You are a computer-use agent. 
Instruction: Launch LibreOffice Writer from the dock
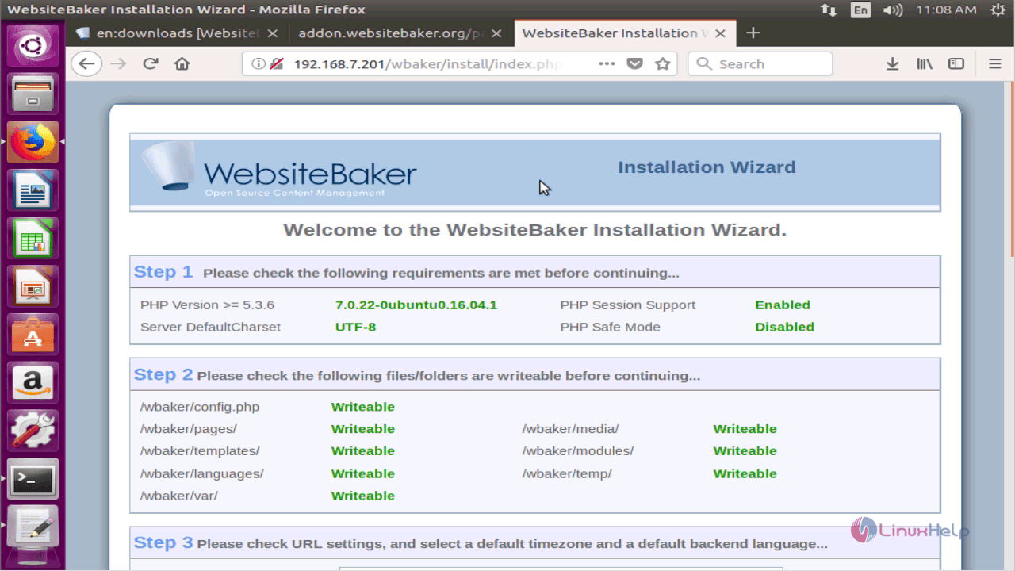coord(33,191)
